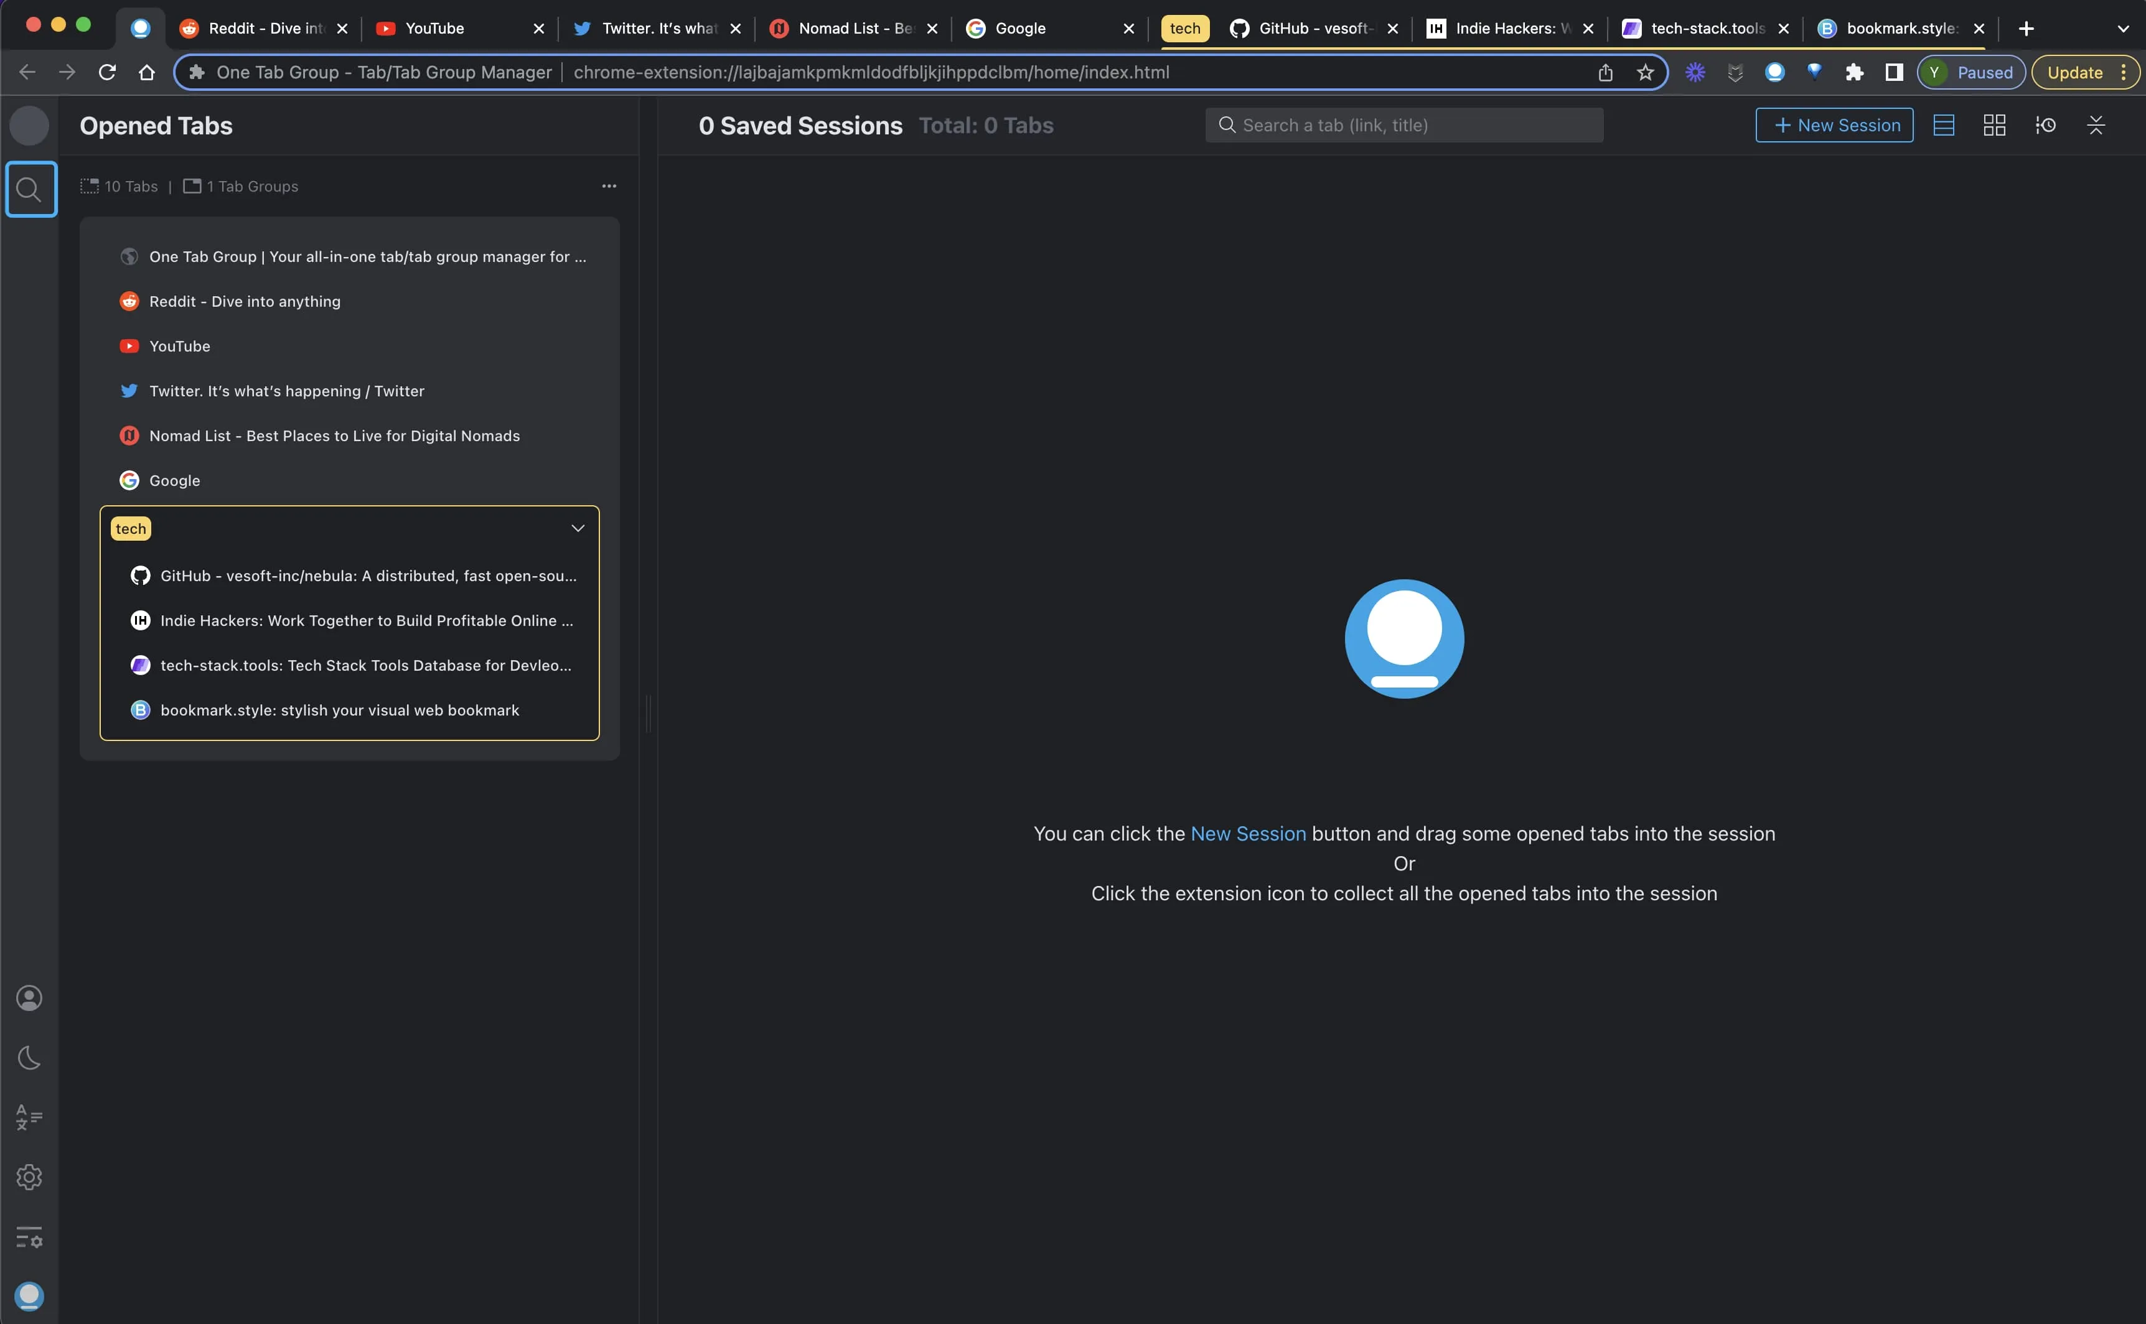Click the account icon in the sidebar
The image size is (2146, 1324).
point(30,997)
